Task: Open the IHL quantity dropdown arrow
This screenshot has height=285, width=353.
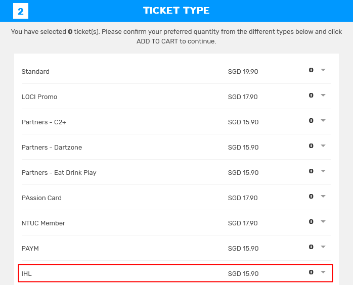Action: pos(323,272)
